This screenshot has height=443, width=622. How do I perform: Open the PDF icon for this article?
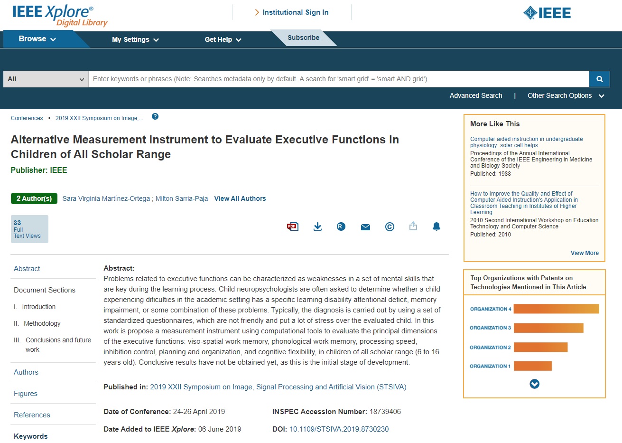point(292,227)
